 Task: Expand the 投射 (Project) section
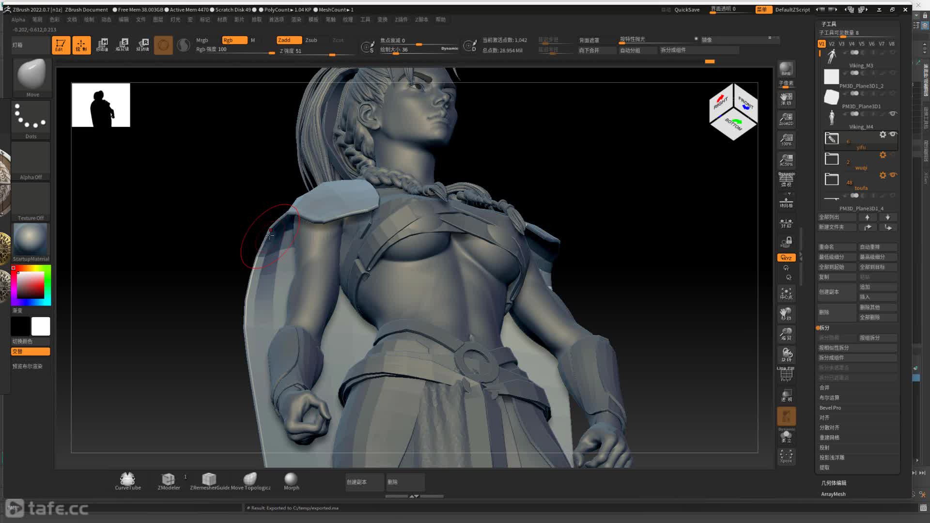[x=824, y=448]
